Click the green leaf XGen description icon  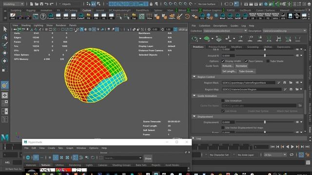coord(207,39)
